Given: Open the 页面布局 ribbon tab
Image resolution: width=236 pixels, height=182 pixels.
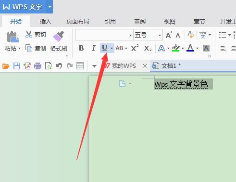Looking at the screenshot, I should pyautogui.click(x=78, y=21).
